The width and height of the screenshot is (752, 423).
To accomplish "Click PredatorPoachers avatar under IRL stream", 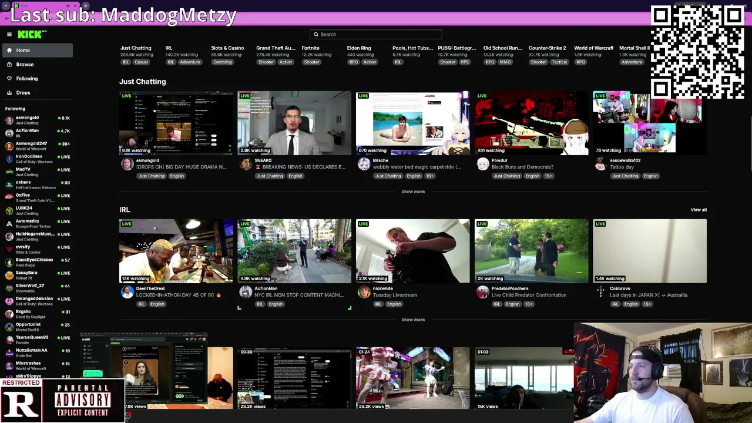I will (483, 293).
